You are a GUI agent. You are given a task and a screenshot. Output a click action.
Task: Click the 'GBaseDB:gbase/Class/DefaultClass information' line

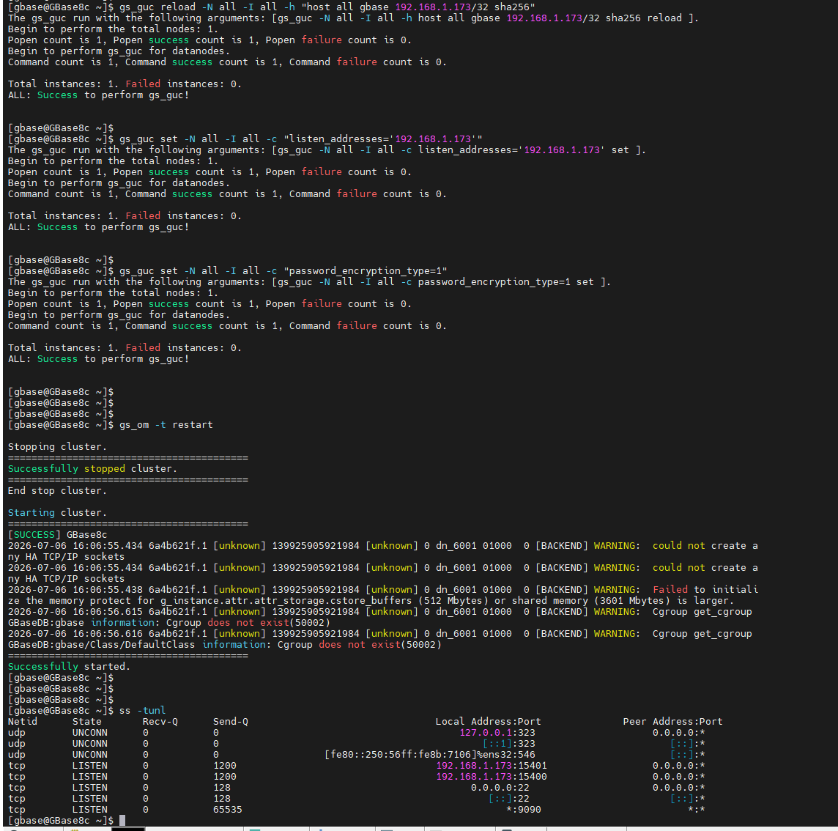coord(224,645)
